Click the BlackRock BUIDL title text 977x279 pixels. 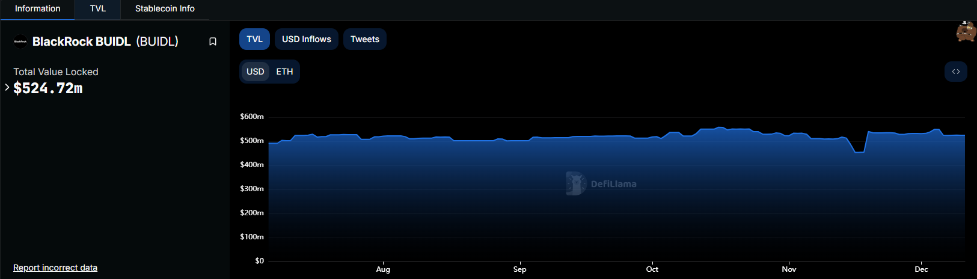(x=81, y=41)
